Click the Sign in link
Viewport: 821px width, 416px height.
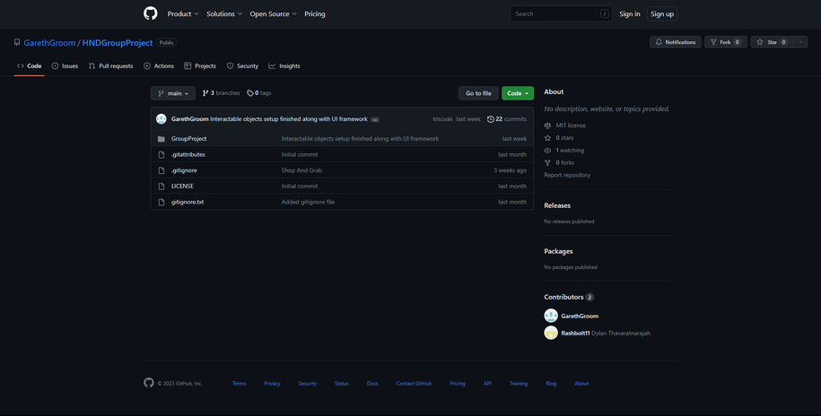(629, 14)
